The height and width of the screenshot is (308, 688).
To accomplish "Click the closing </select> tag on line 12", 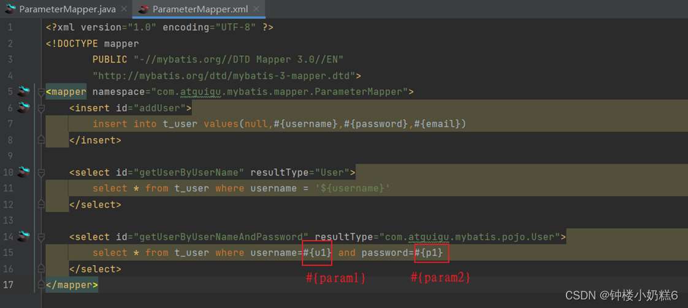I will coord(95,205).
